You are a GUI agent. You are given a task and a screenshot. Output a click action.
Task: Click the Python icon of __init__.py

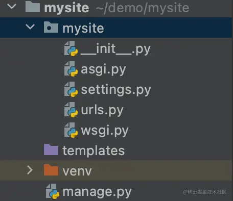[x=71, y=48]
